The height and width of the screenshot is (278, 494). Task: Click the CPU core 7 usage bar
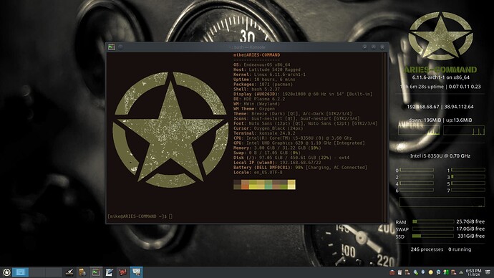coord(468,190)
